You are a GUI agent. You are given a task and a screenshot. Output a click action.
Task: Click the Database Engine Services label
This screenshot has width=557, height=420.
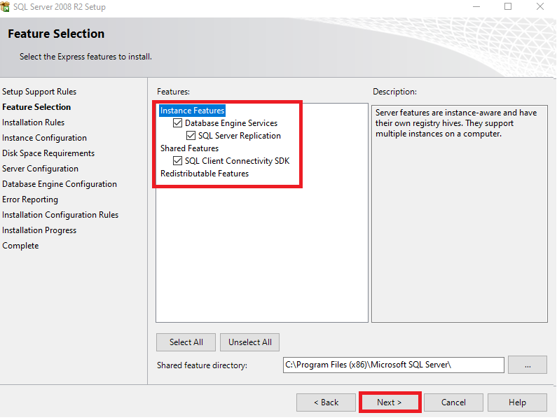231,123
